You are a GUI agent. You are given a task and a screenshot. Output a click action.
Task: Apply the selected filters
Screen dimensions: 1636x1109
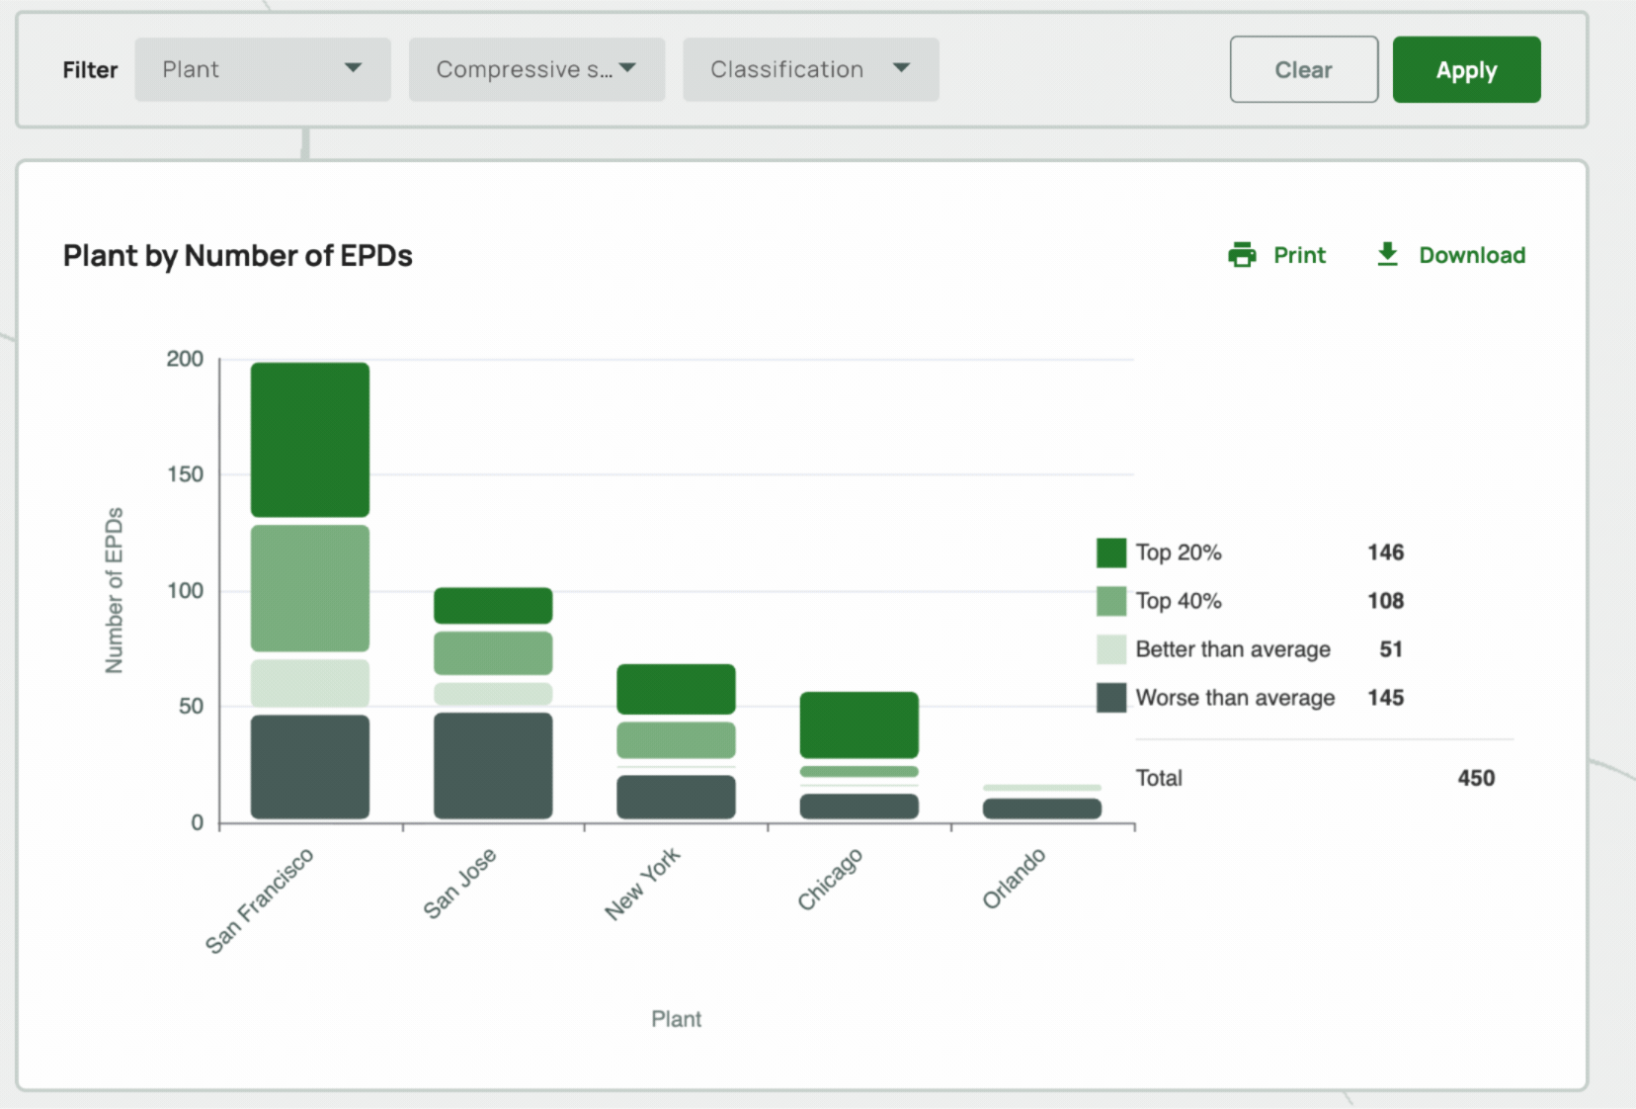pyautogui.click(x=1466, y=69)
